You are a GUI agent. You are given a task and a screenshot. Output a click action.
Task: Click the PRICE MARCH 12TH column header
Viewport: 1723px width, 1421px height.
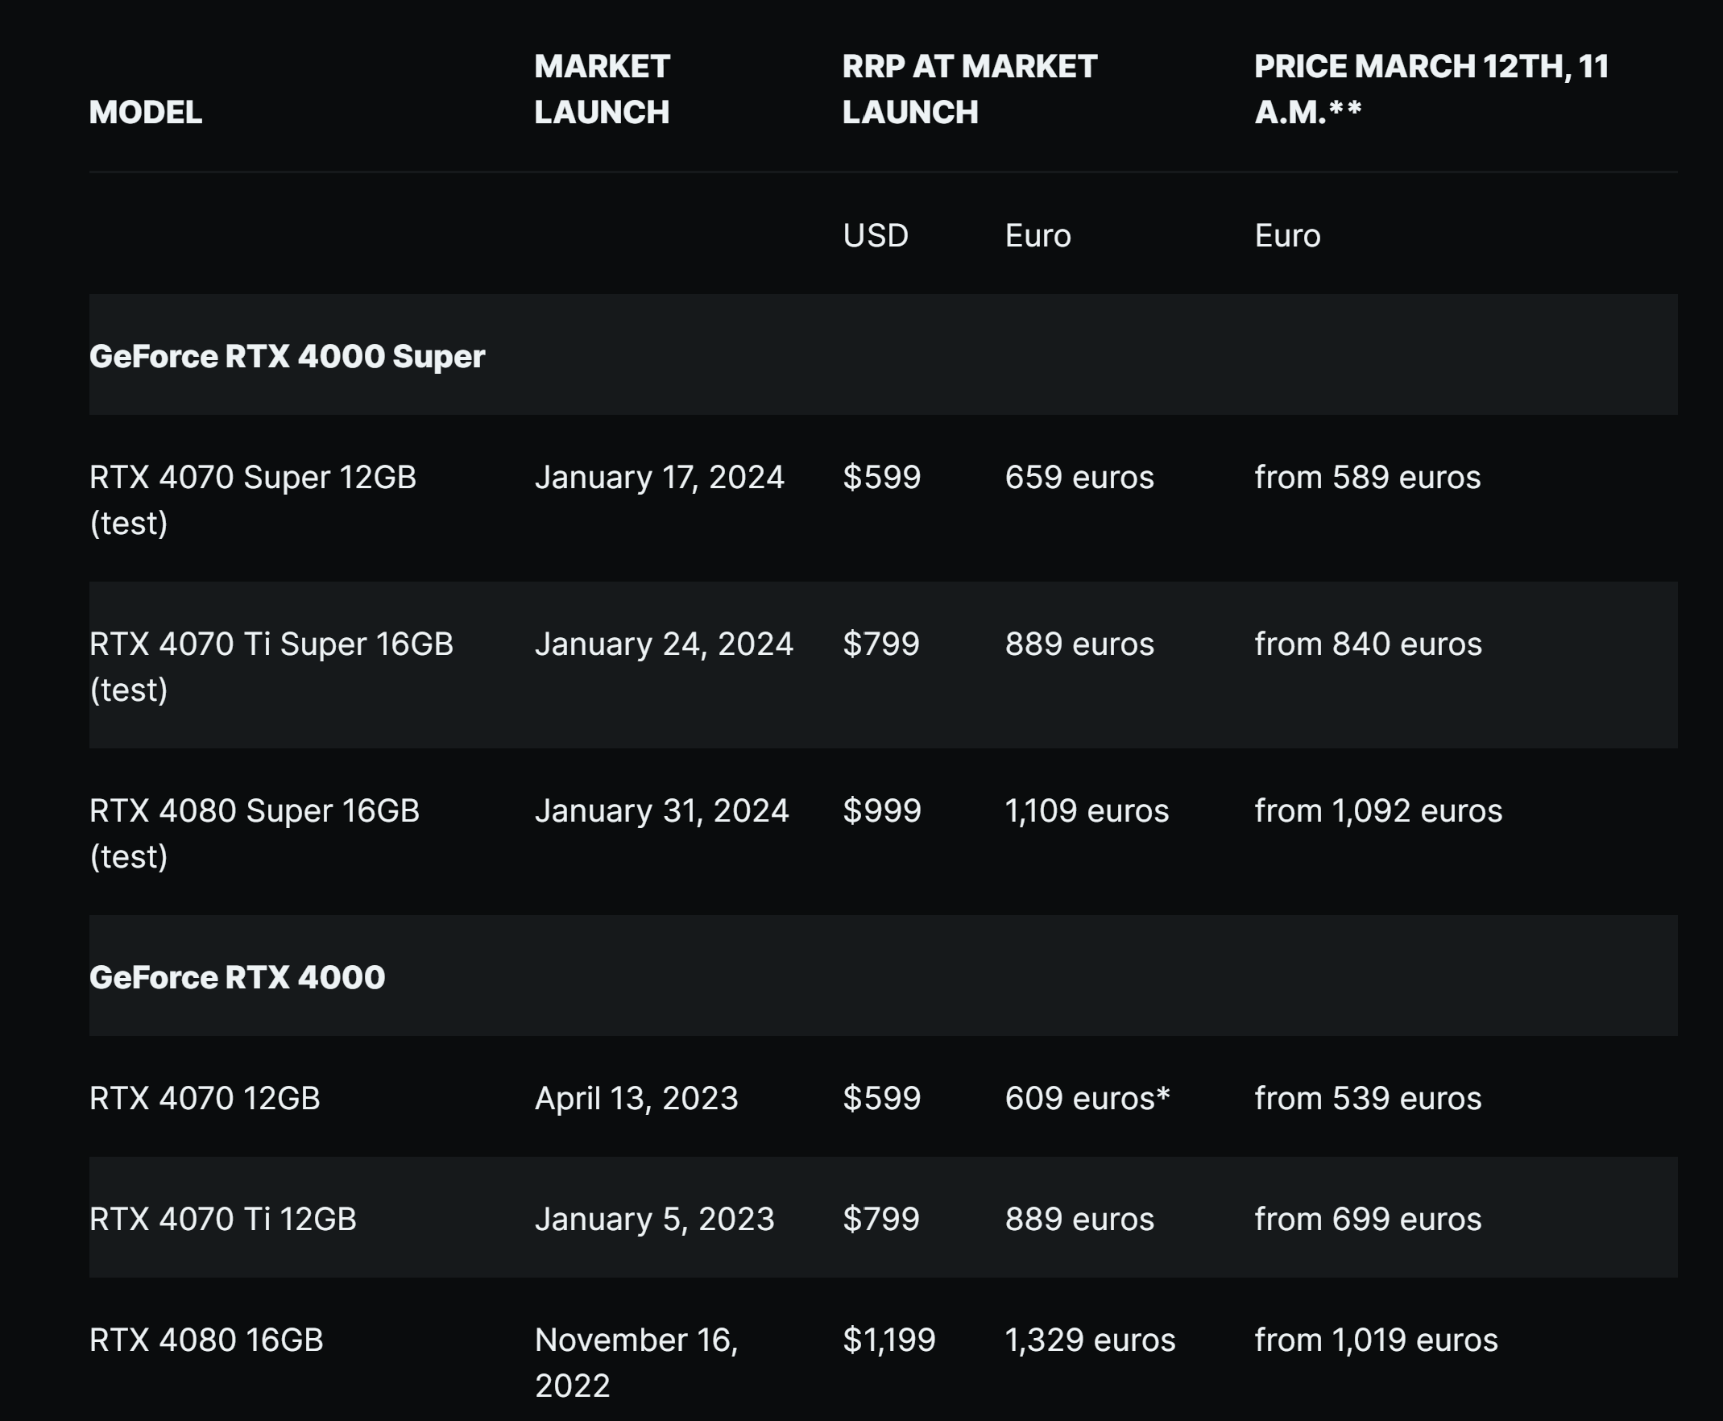tap(1431, 89)
